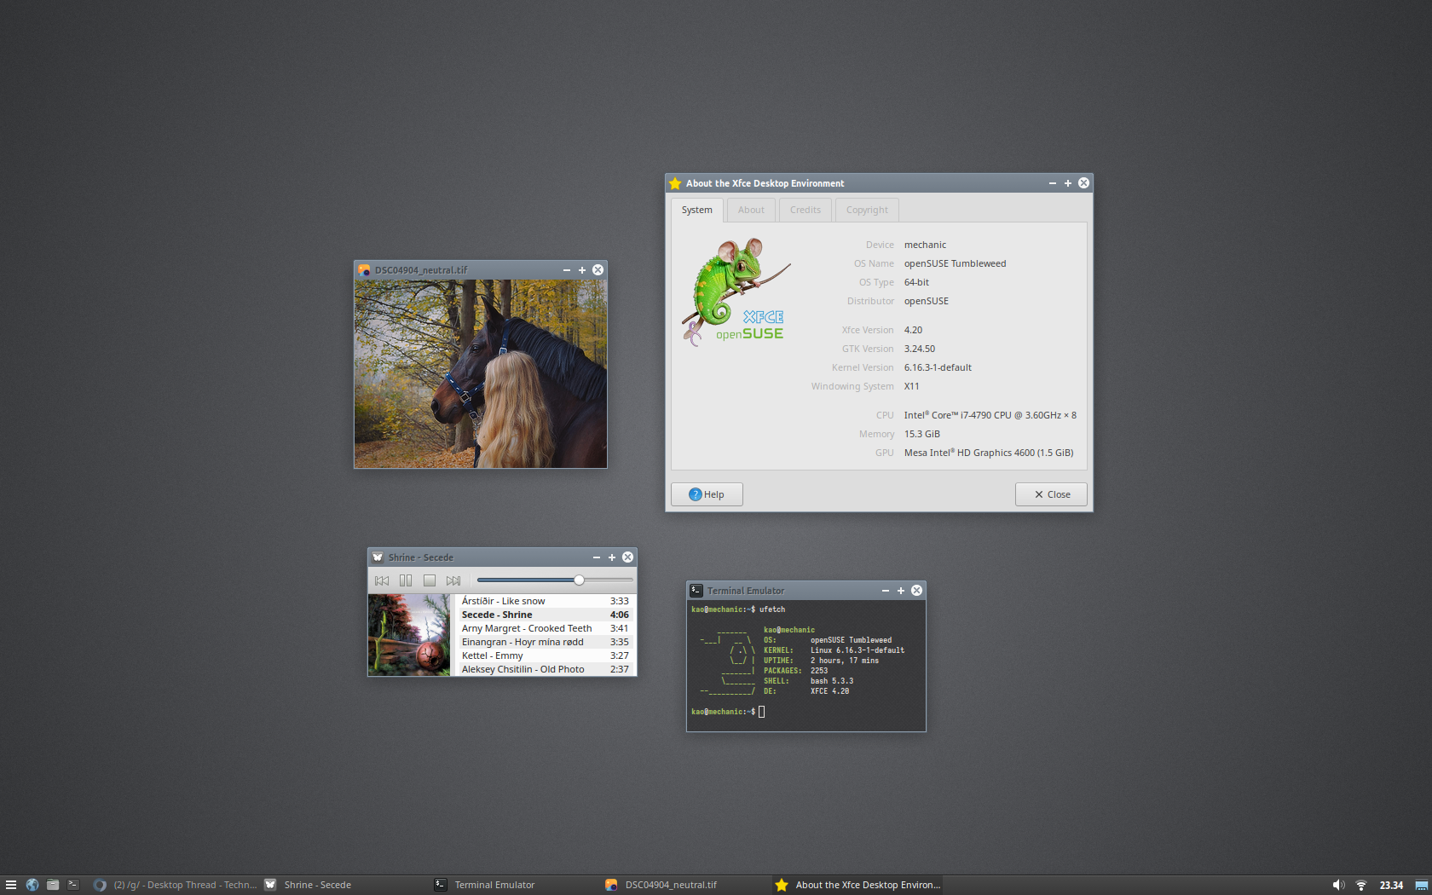Switch to About the Xfce Desktop taskbar button

click(857, 885)
